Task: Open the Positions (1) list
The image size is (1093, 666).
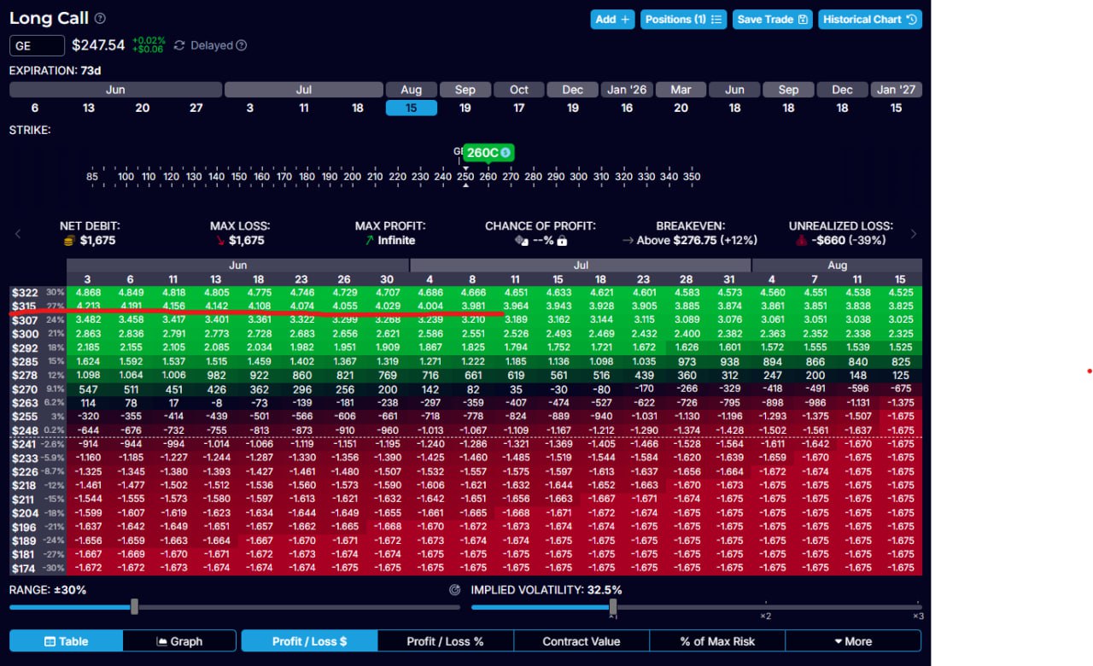Action: [x=683, y=20]
